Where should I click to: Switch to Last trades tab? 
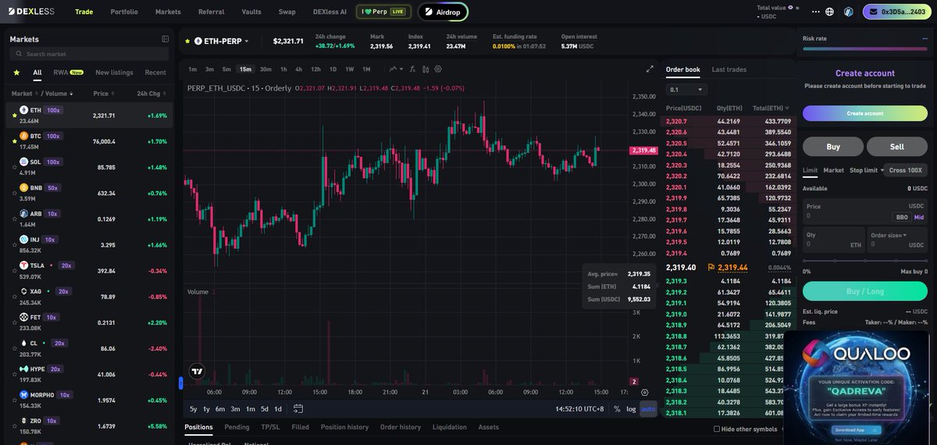pyautogui.click(x=729, y=69)
